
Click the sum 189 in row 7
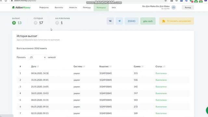(136, 113)
